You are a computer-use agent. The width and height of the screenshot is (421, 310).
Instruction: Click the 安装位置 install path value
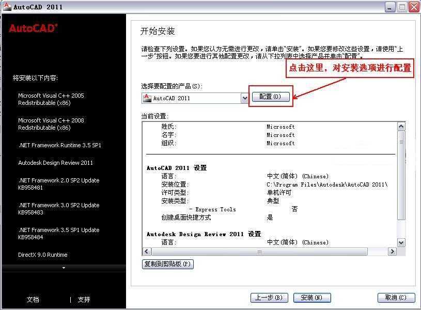[x=327, y=184]
